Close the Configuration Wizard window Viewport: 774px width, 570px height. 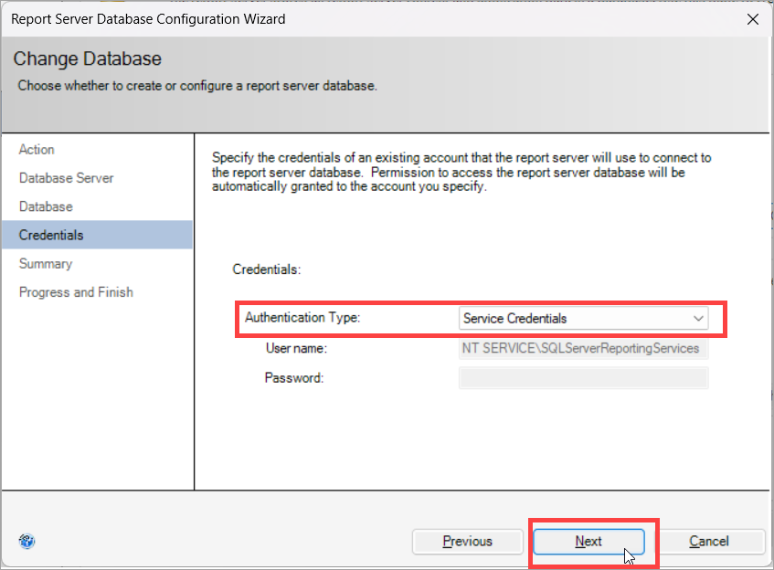click(753, 19)
